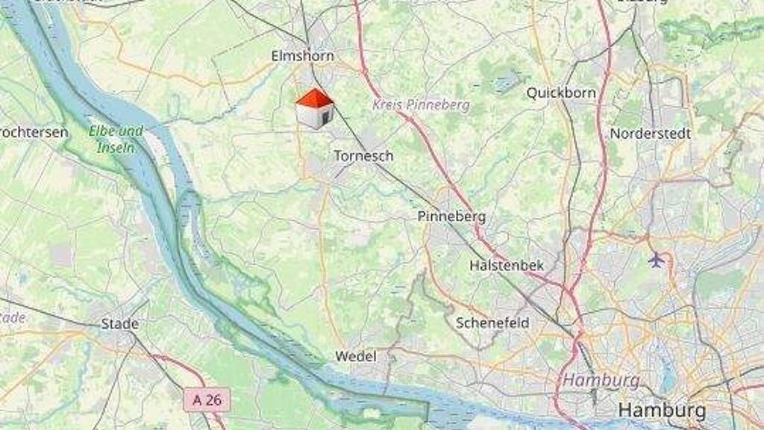
Task: Select the italic Hamburg state label
Action: point(601,380)
